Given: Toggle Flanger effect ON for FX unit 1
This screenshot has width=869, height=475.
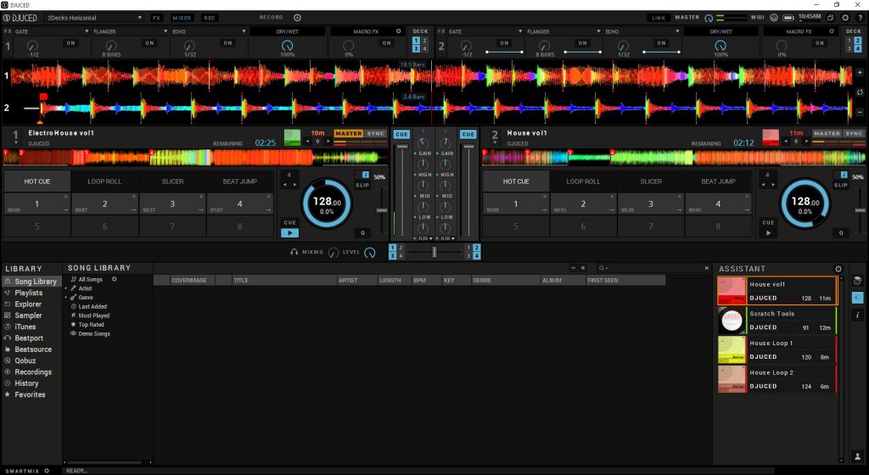Looking at the screenshot, I should pos(149,43).
